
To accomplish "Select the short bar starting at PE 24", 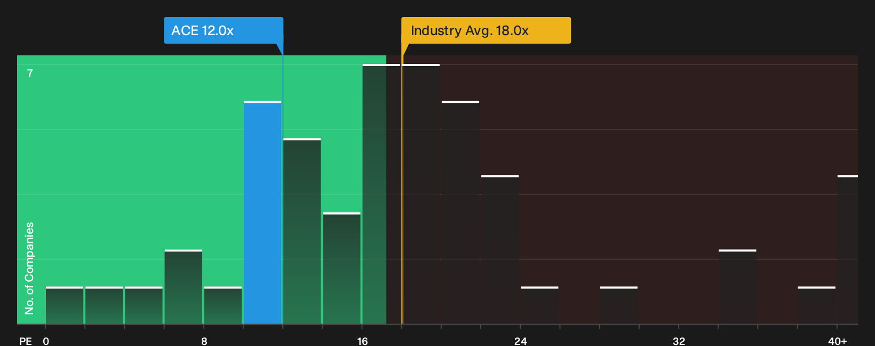I will pos(539,305).
